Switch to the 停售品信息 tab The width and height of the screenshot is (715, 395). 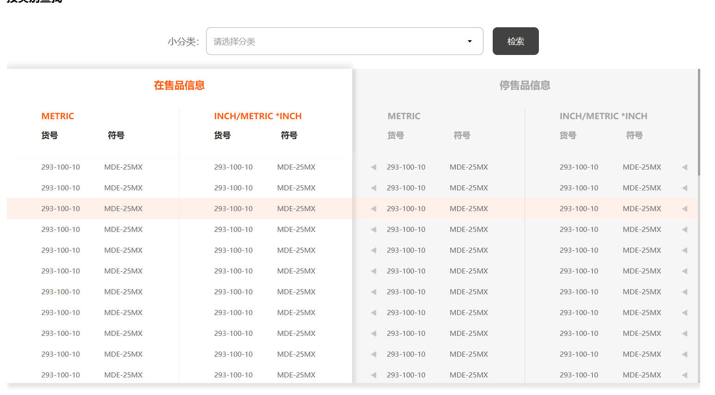[525, 85]
